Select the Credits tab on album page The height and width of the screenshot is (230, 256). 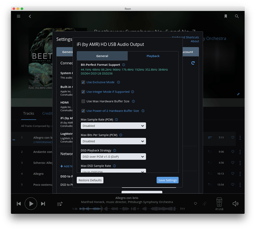click(x=47, y=114)
